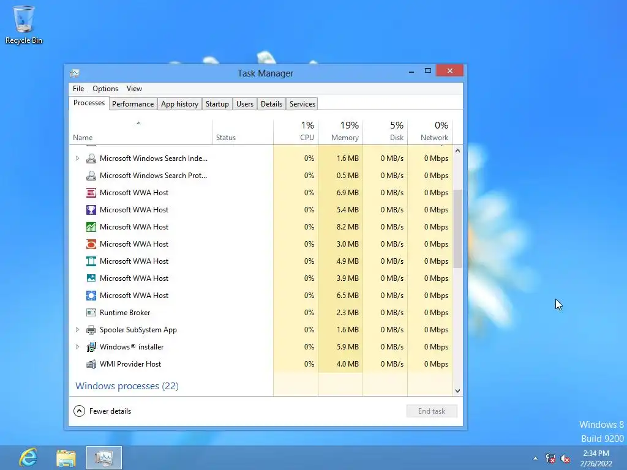Minimize the Task Manager window
Image resolution: width=627 pixels, height=470 pixels.
(x=411, y=71)
